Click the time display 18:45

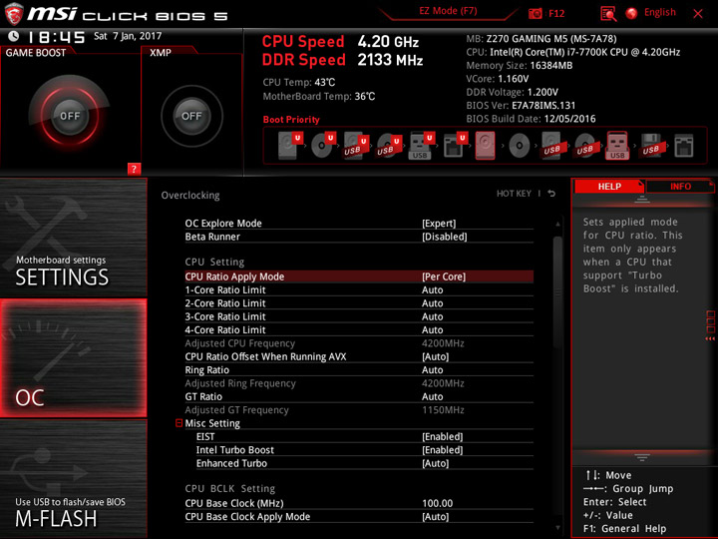(x=56, y=37)
